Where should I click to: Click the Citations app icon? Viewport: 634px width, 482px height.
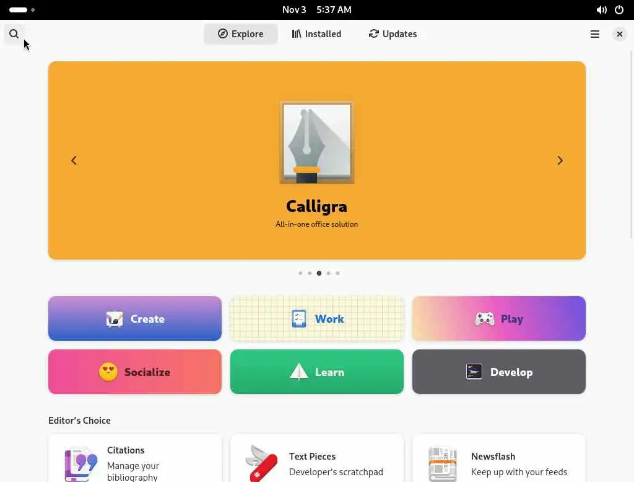(81, 463)
